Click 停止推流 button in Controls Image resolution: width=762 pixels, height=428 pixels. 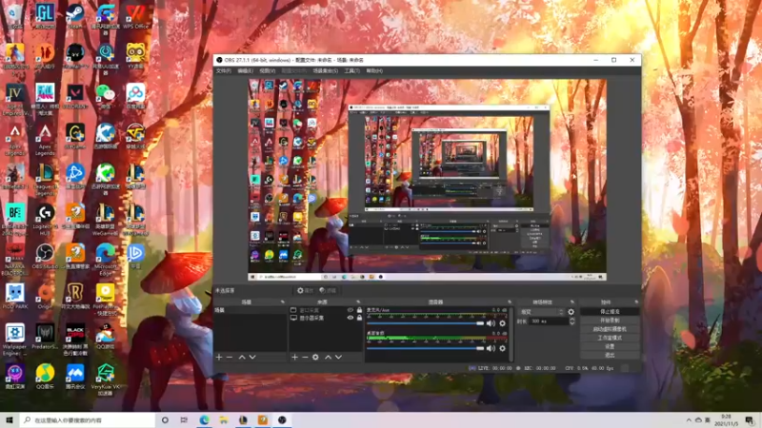click(x=610, y=312)
